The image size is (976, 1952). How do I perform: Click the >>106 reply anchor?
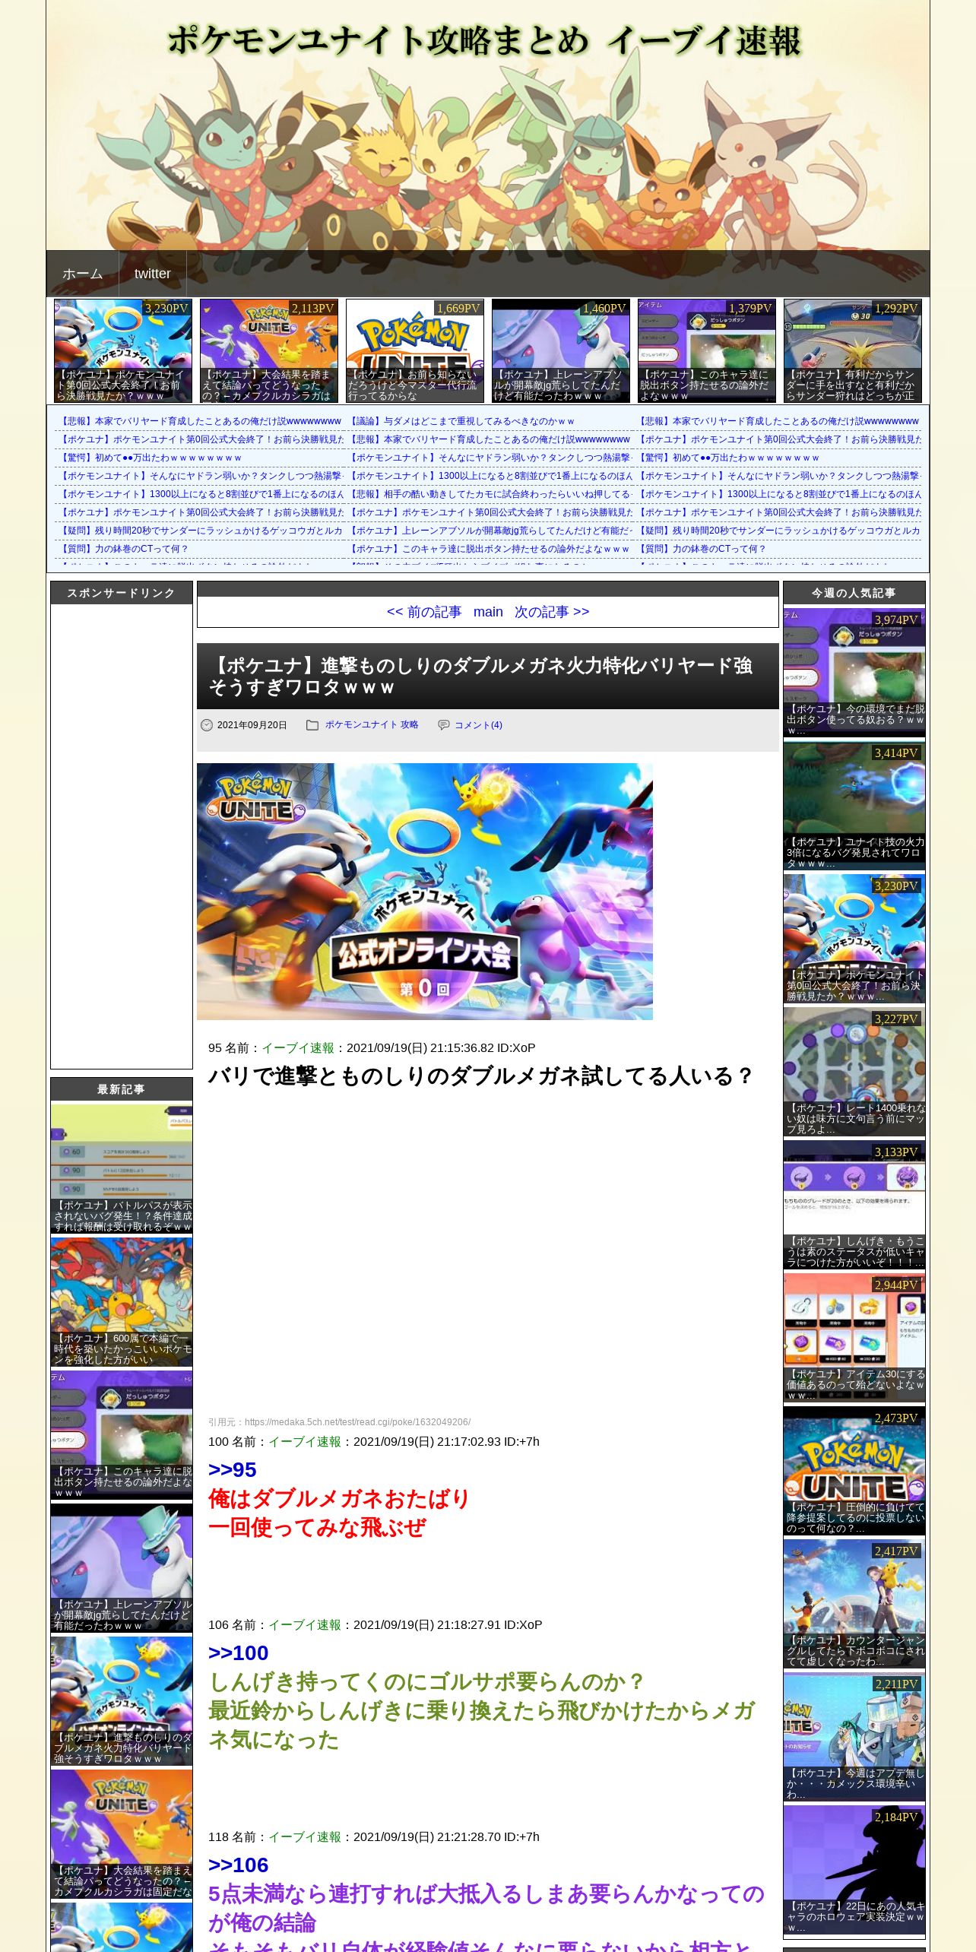tap(239, 1865)
